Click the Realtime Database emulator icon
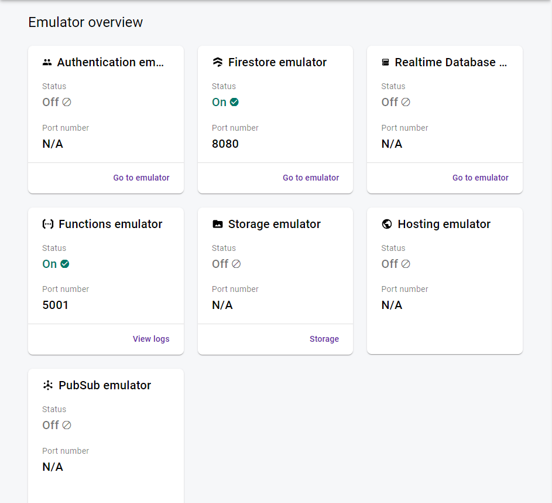The image size is (552, 503). click(x=386, y=62)
